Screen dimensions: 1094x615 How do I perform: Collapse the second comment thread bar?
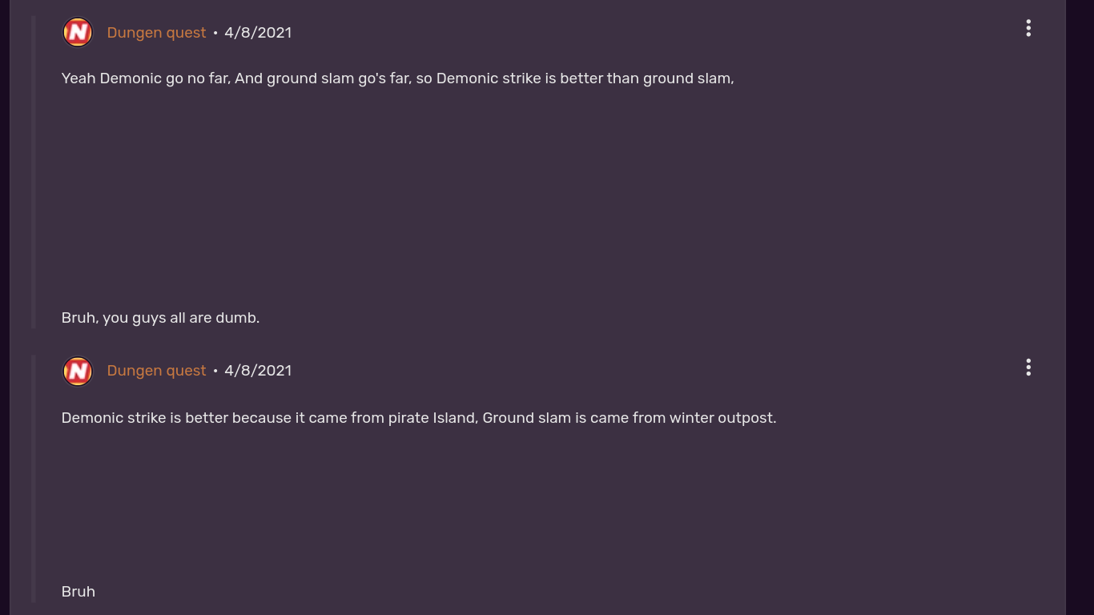pos(31,480)
